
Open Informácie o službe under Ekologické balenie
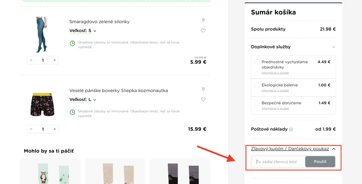(x=275, y=91)
